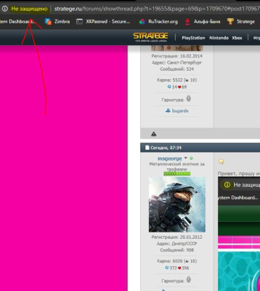Click the report post warning triangle icon
Viewport: 260px width, 291px height.
point(154,134)
